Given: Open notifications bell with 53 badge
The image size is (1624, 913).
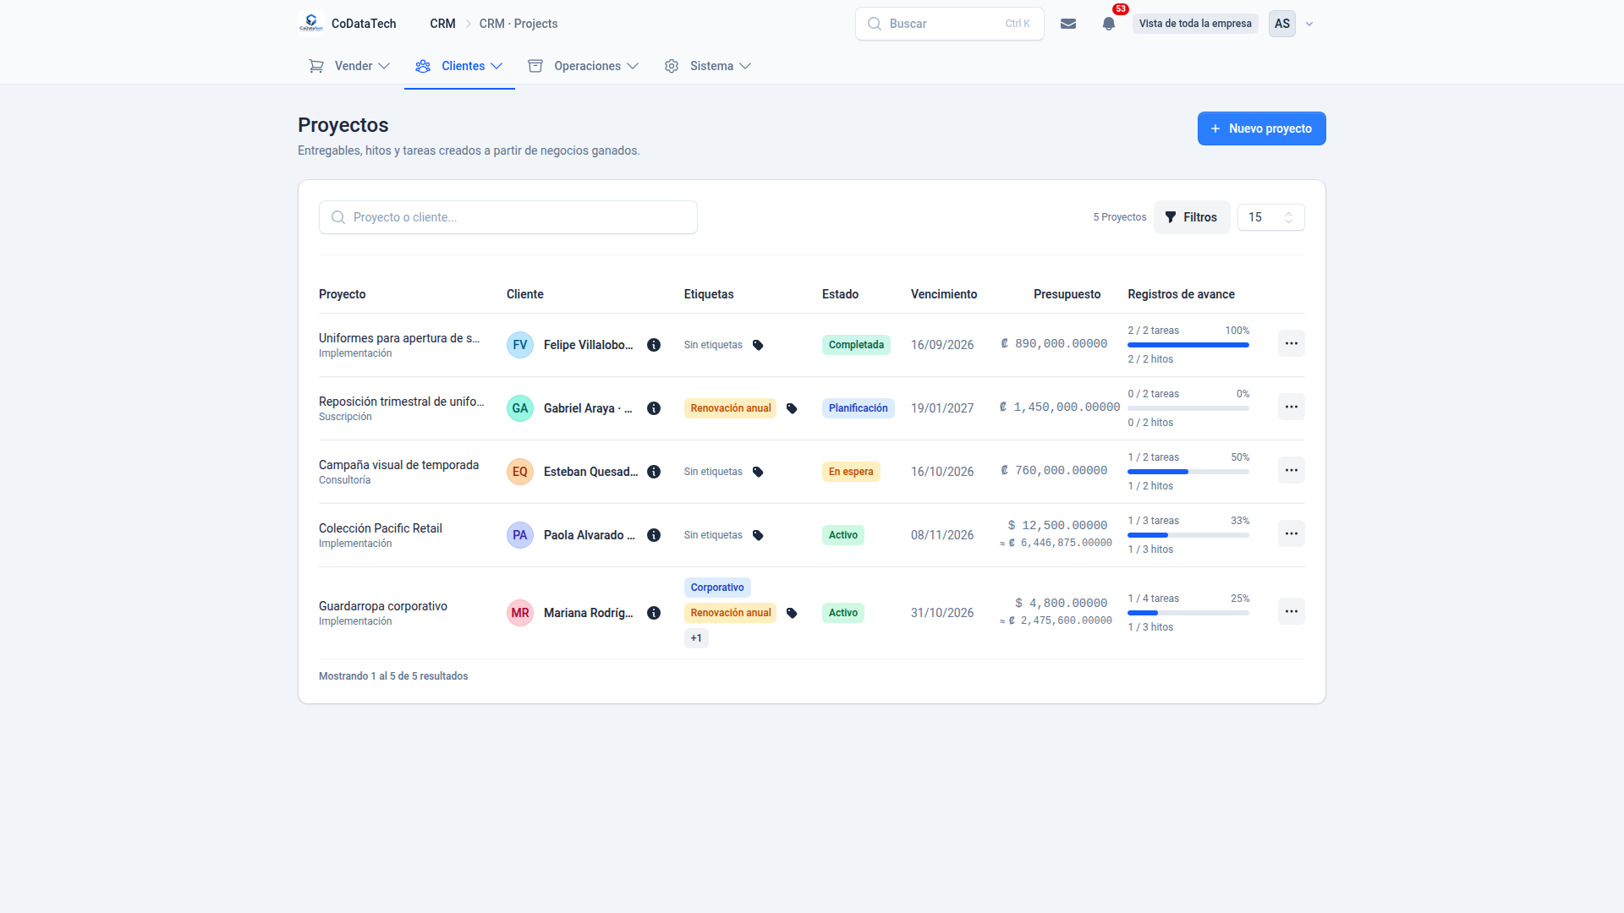Looking at the screenshot, I should tap(1109, 24).
